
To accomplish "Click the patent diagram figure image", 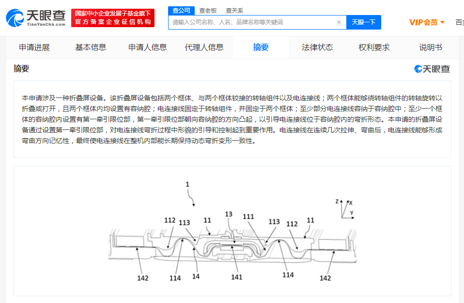I will click(x=232, y=231).
